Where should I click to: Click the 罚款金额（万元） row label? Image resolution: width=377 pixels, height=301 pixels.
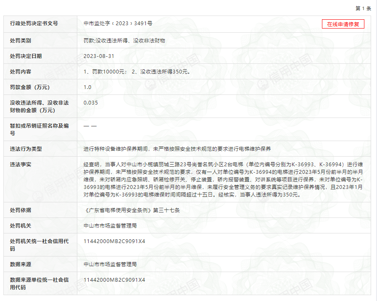(x=30, y=87)
